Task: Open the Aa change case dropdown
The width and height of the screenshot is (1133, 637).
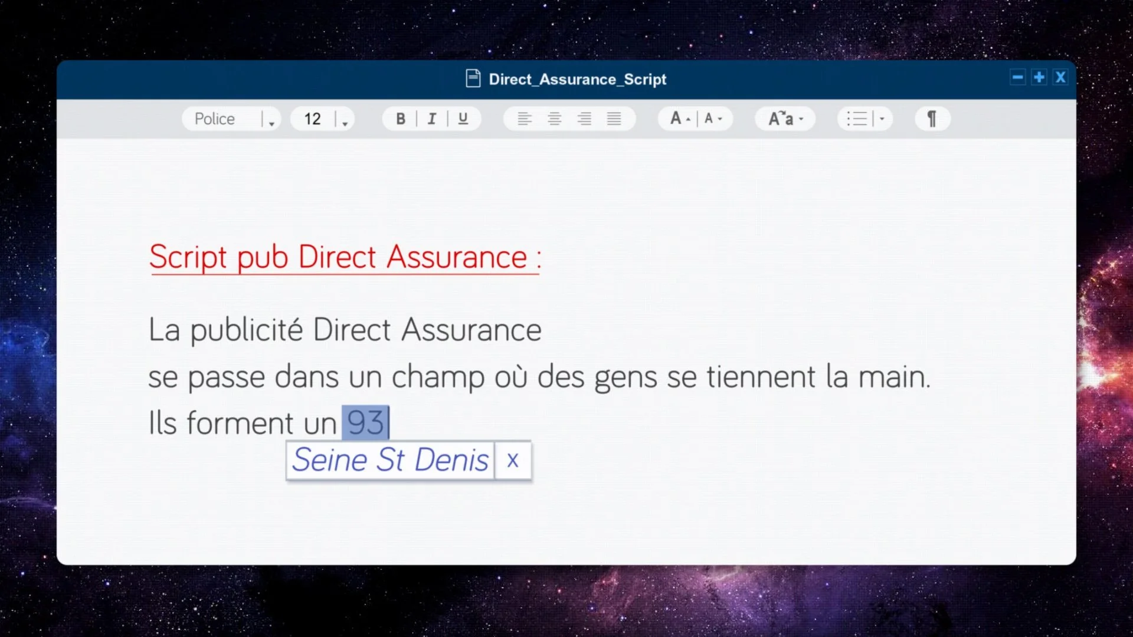Action: point(785,119)
